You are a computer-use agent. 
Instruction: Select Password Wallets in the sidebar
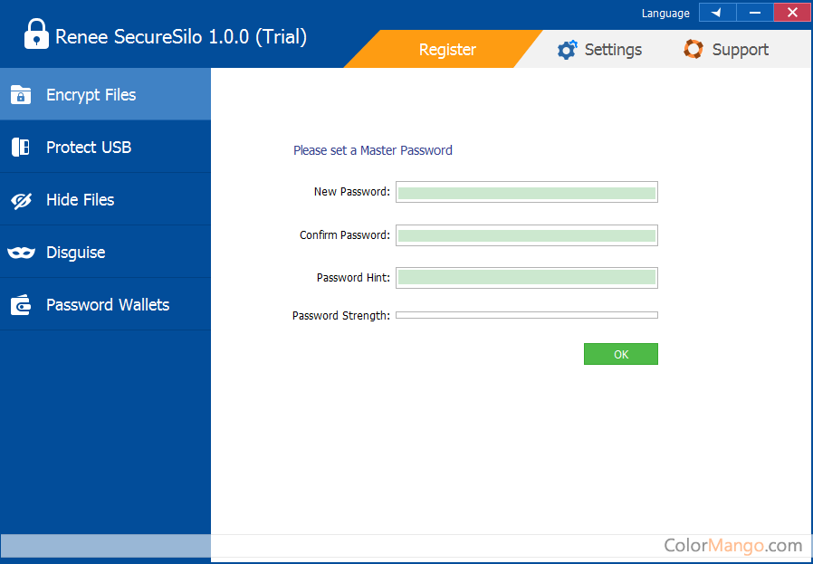(105, 304)
